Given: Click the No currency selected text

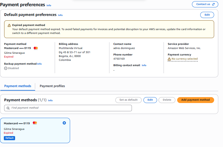Looking at the screenshot, I should [x=185, y=59].
